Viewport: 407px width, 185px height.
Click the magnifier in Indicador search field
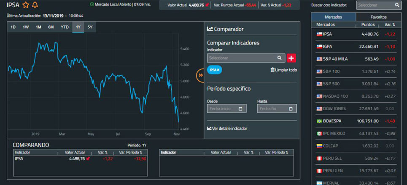click(279, 58)
